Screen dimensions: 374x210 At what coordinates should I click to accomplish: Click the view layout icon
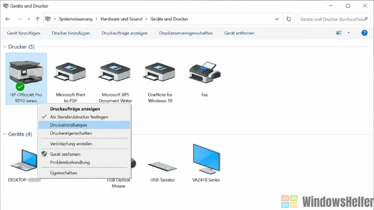pos(339,33)
